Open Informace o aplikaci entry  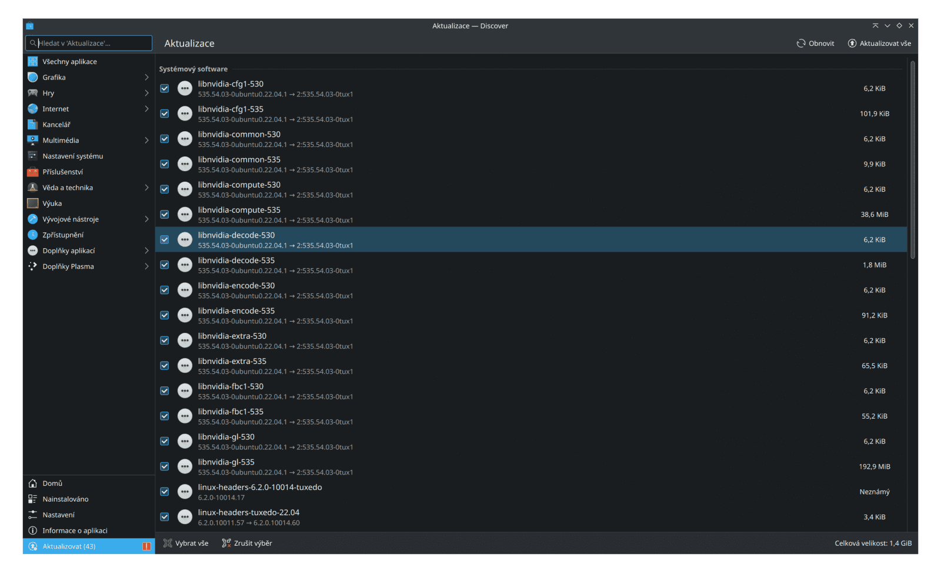coord(89,530)
